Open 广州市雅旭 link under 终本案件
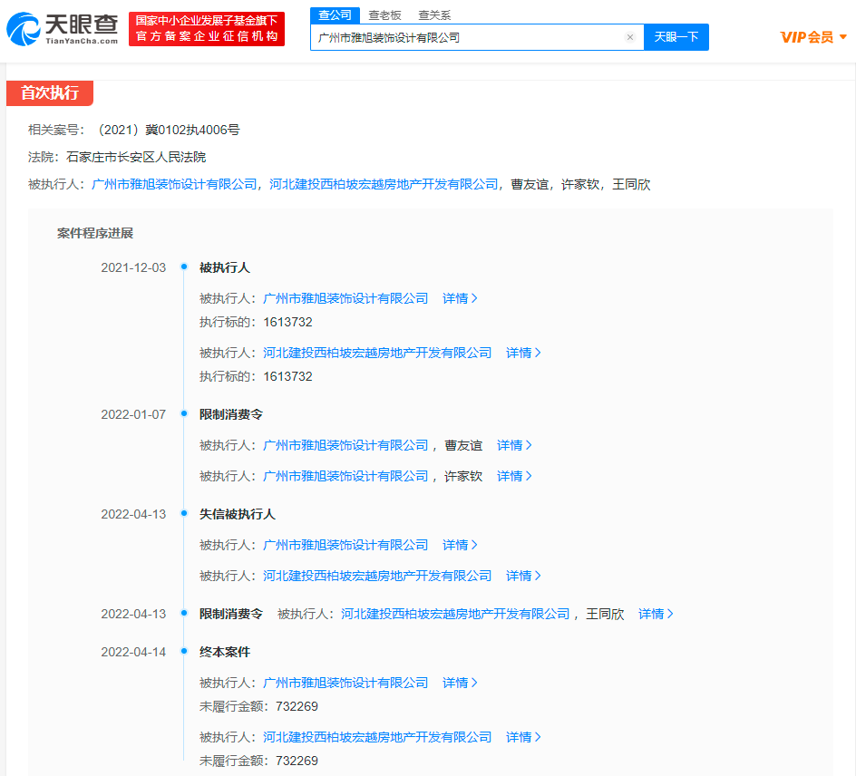The width and height of the screenshot is (856, 776). [x=345, y=683]
